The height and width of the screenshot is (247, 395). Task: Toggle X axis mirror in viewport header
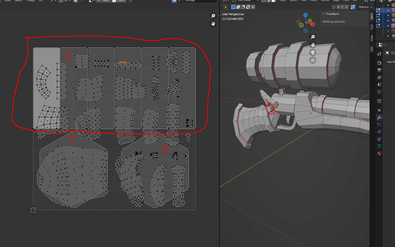[x=338, y=7]
